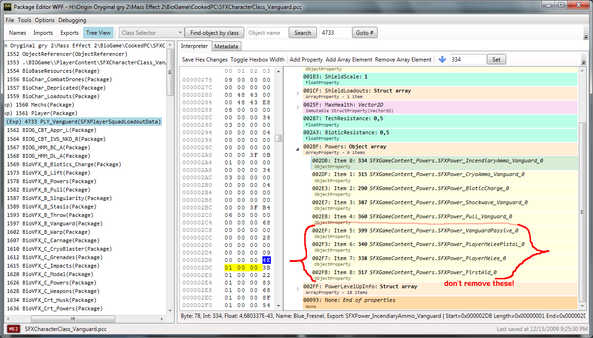Image resolution: width=593 pixels, height=338 pixels.
Task: Select BioticResistance property row
Action: point(440,135)
